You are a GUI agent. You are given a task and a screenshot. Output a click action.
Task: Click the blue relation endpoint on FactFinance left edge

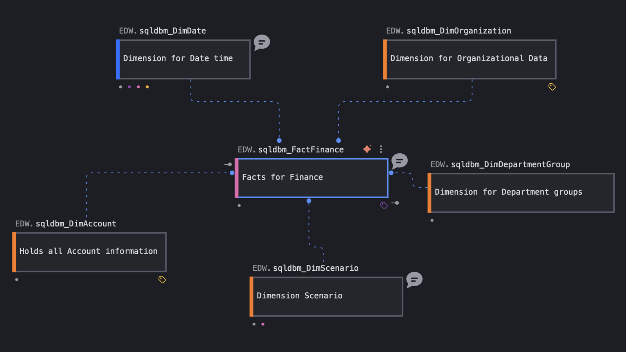coord(232,173)
